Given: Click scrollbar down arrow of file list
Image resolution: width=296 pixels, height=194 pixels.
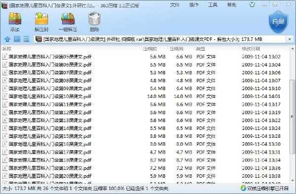Looking at the screenshot, I should point(293,181).
